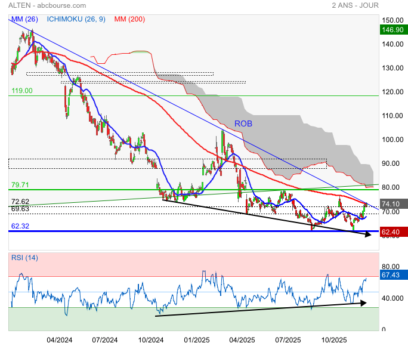The image size is (408, 346).
Task: Click the 110.00 price axis label
Action: point(392,116)
